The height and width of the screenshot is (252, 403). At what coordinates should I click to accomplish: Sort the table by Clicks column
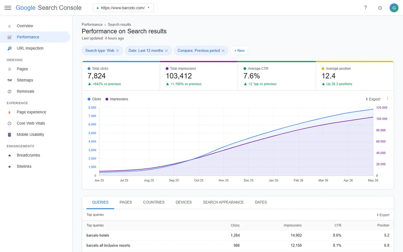(x=235, y=225)
